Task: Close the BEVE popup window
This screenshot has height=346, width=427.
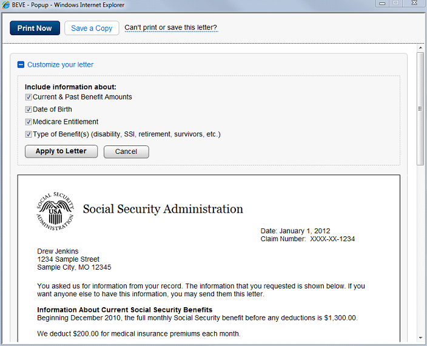Action: (413, 3)
